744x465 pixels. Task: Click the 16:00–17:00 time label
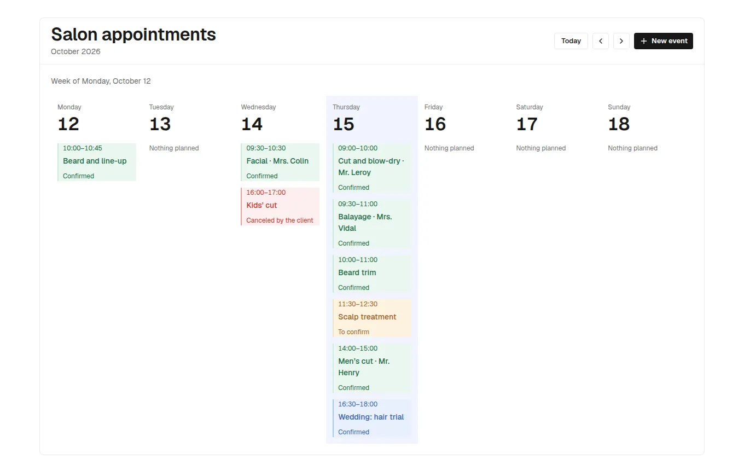pos(266,193)
